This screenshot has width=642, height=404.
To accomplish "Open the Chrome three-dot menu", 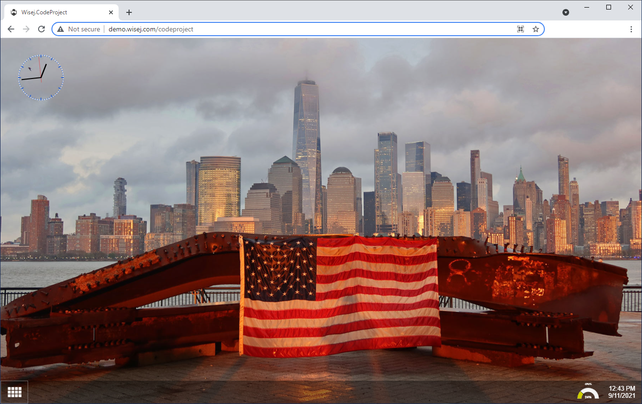I will [631, 29].
